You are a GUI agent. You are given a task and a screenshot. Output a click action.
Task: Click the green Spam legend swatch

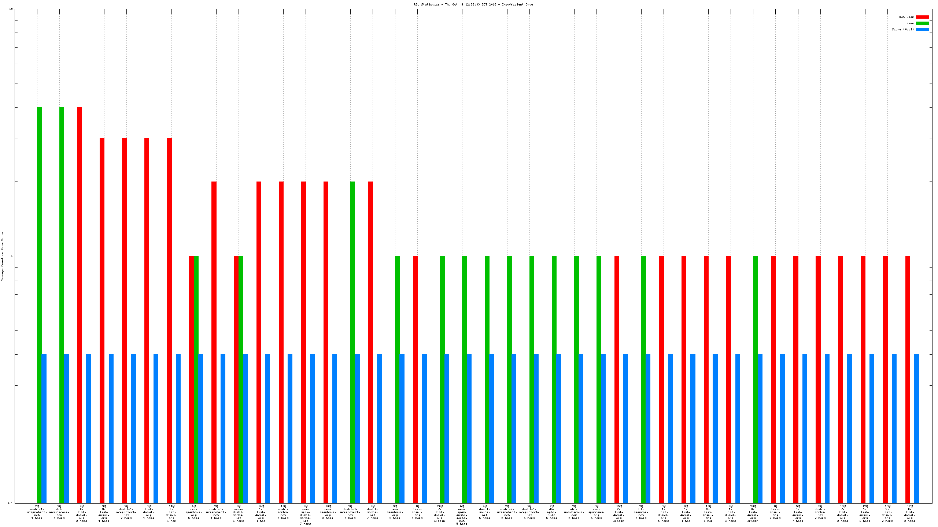(922, 23)
